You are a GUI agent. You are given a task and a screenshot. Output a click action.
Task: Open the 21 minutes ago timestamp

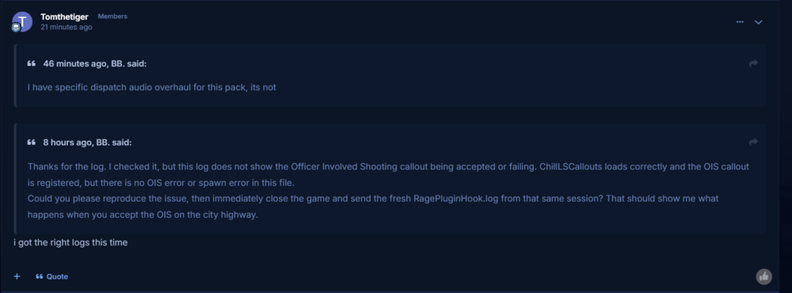coord(67,27)
